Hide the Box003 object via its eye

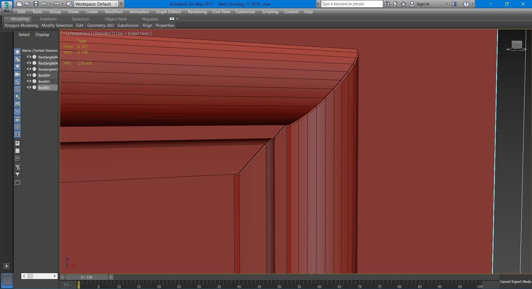[29, 81]
